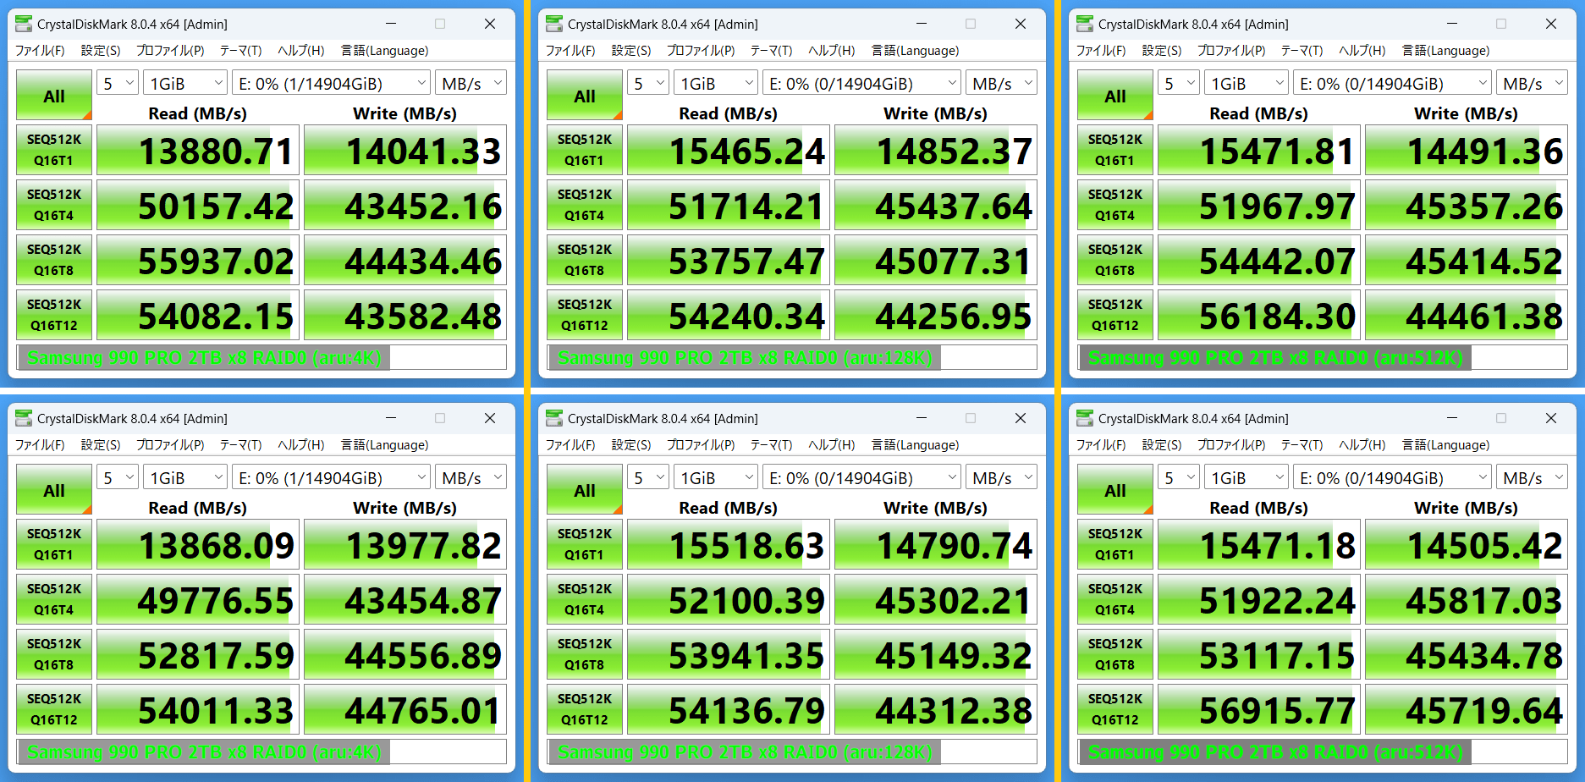Screen dimensions: 1585x782
Task: Open MB/s unit dropdown in window showing 13880.71
Action: [471, 83]
